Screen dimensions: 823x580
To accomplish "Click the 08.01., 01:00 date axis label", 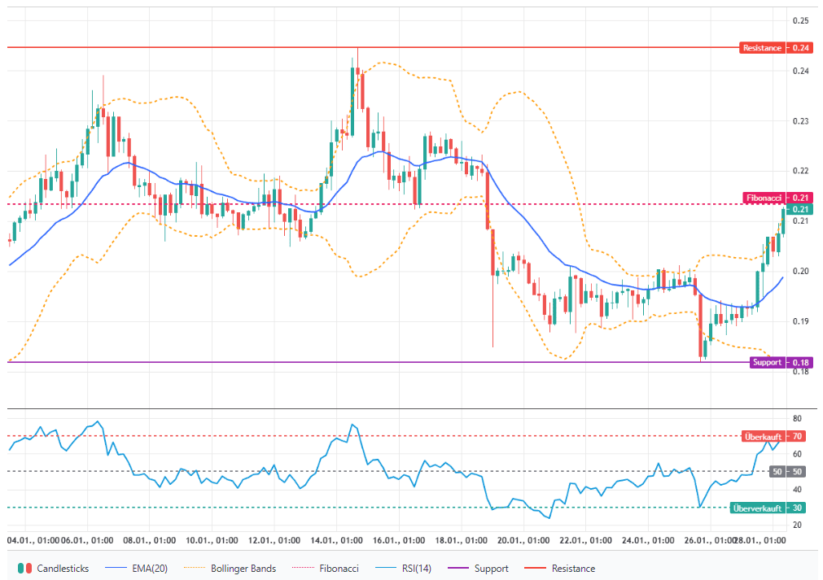I will pyautogui.click(x=150, y=540).
